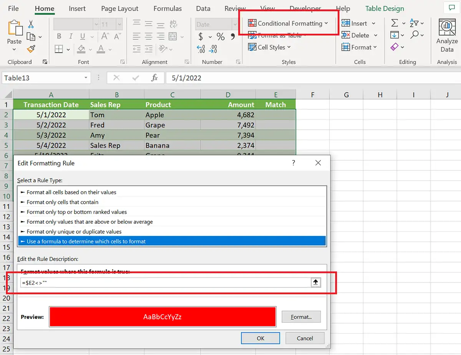461x355 pixels.
Task: Switch to the Page Layout tab
Action: point(119,8)
